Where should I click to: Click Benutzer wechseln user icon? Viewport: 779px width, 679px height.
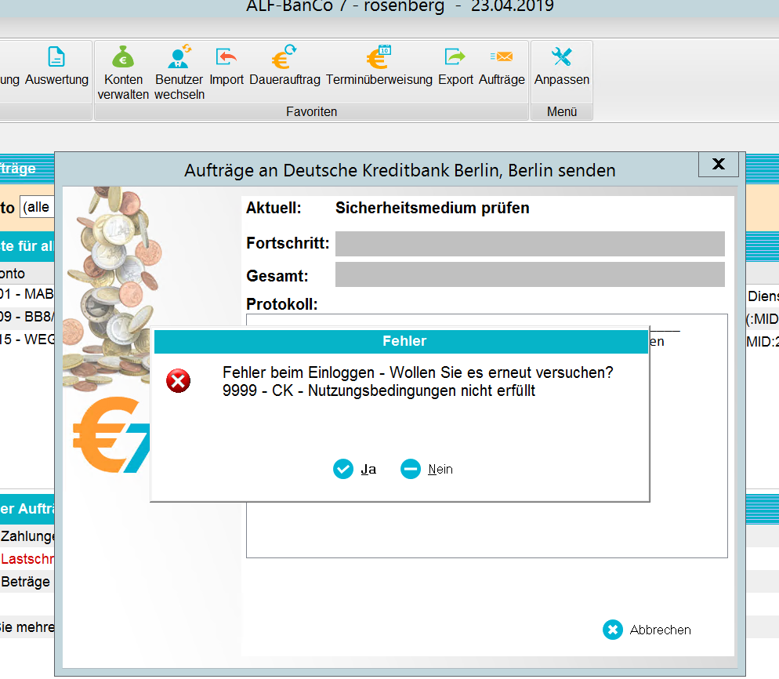(x=179, y=56)
